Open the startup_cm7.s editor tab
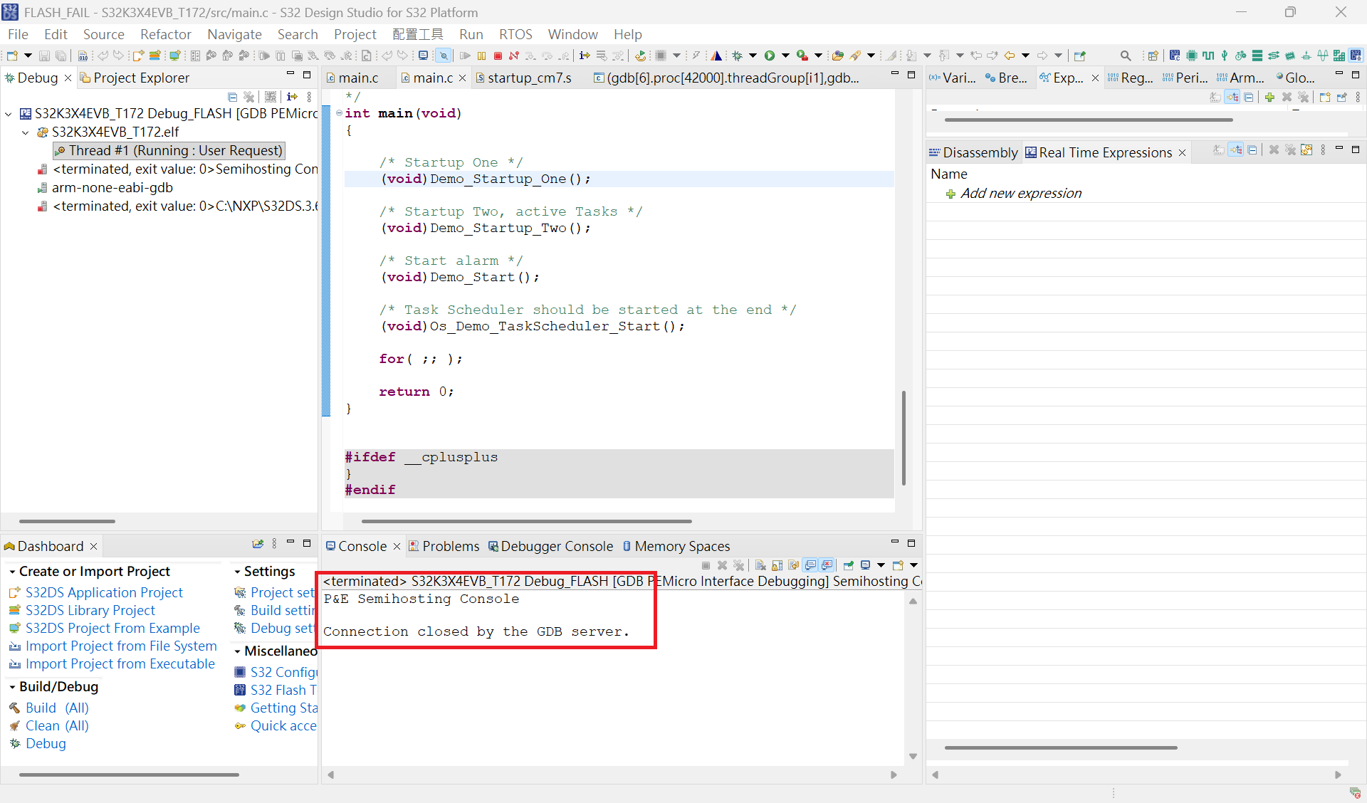The height and width of the screenshot is (803, 1367). coord(523,78)
